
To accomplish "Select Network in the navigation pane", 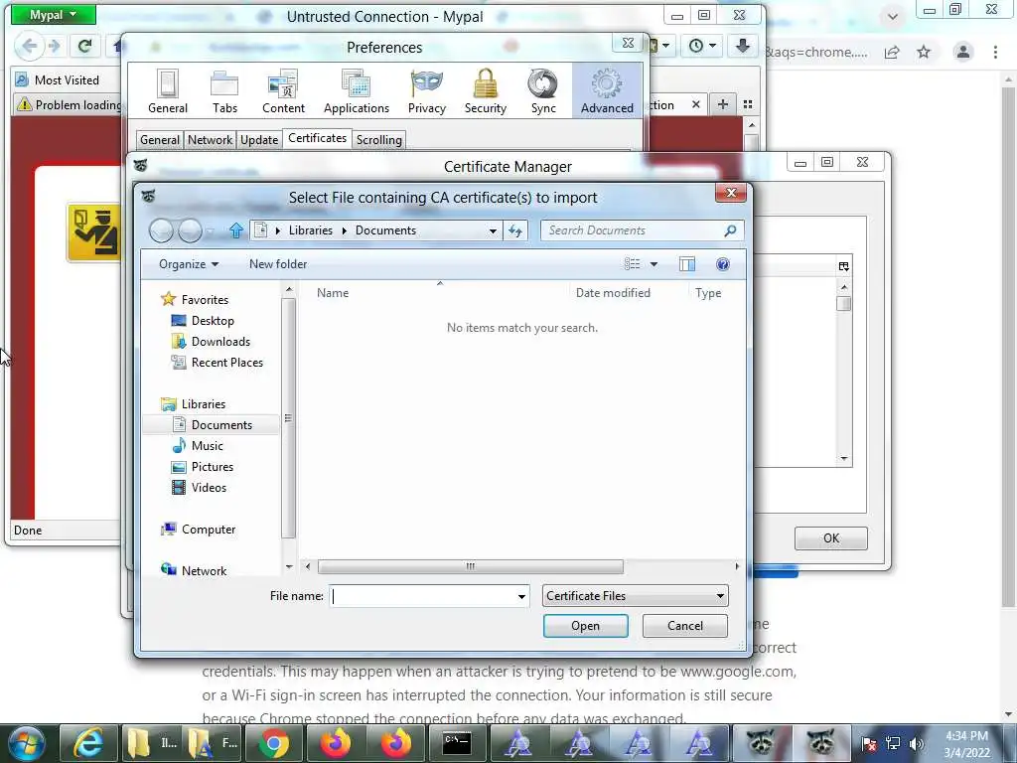I will click(x=204, y=571).
